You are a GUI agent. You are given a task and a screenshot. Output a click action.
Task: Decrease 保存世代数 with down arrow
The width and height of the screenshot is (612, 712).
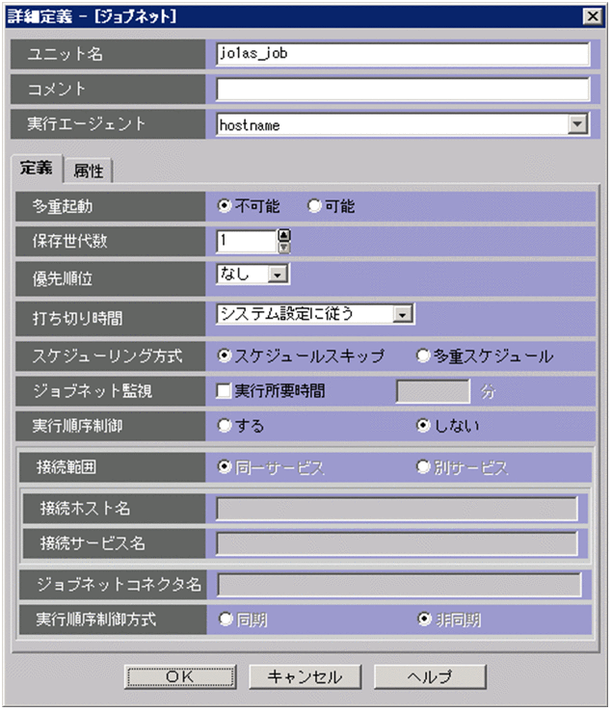[283, 247]
